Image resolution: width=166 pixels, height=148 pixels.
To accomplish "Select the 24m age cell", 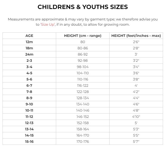I will (x=29, y=54).
